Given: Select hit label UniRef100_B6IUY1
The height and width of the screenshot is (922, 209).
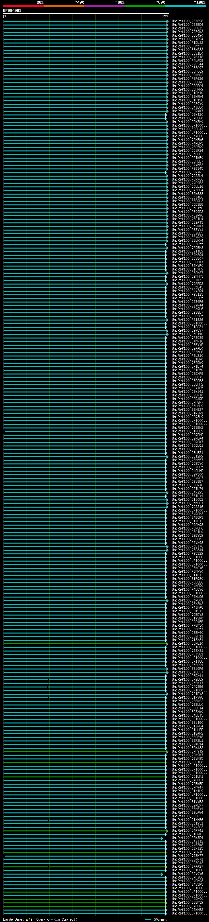Looking at the screenshot, I should (x=187, y=496).
